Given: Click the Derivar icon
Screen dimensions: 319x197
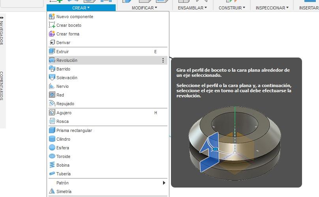Looking at the screenshot, I should pos(52,43).
